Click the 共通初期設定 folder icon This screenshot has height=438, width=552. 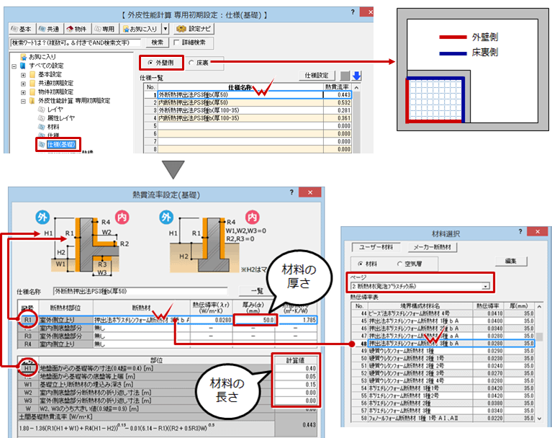[x=32, y=84]
